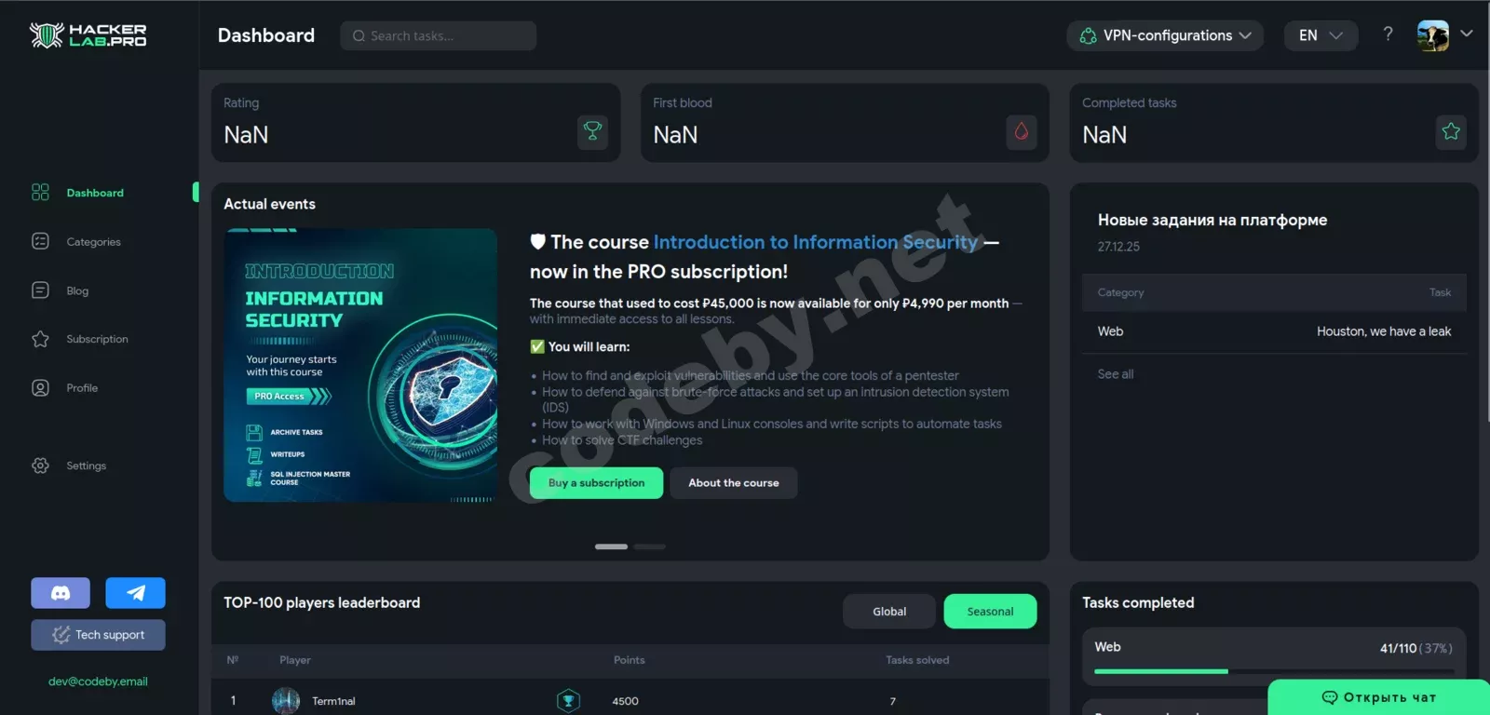Open the Telegram link button
The width and height of the screenshot is (1490, 715).
tap(135, 593)
